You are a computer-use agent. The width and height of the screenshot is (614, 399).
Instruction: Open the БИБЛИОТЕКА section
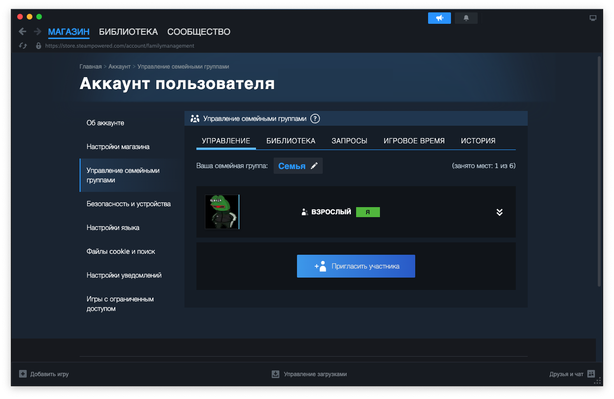pos(128,32)
